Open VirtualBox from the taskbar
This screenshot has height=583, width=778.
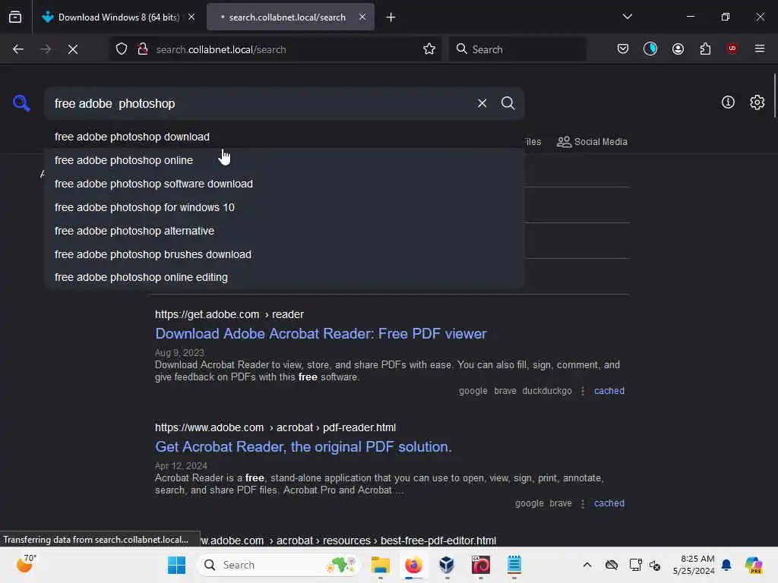447,565
